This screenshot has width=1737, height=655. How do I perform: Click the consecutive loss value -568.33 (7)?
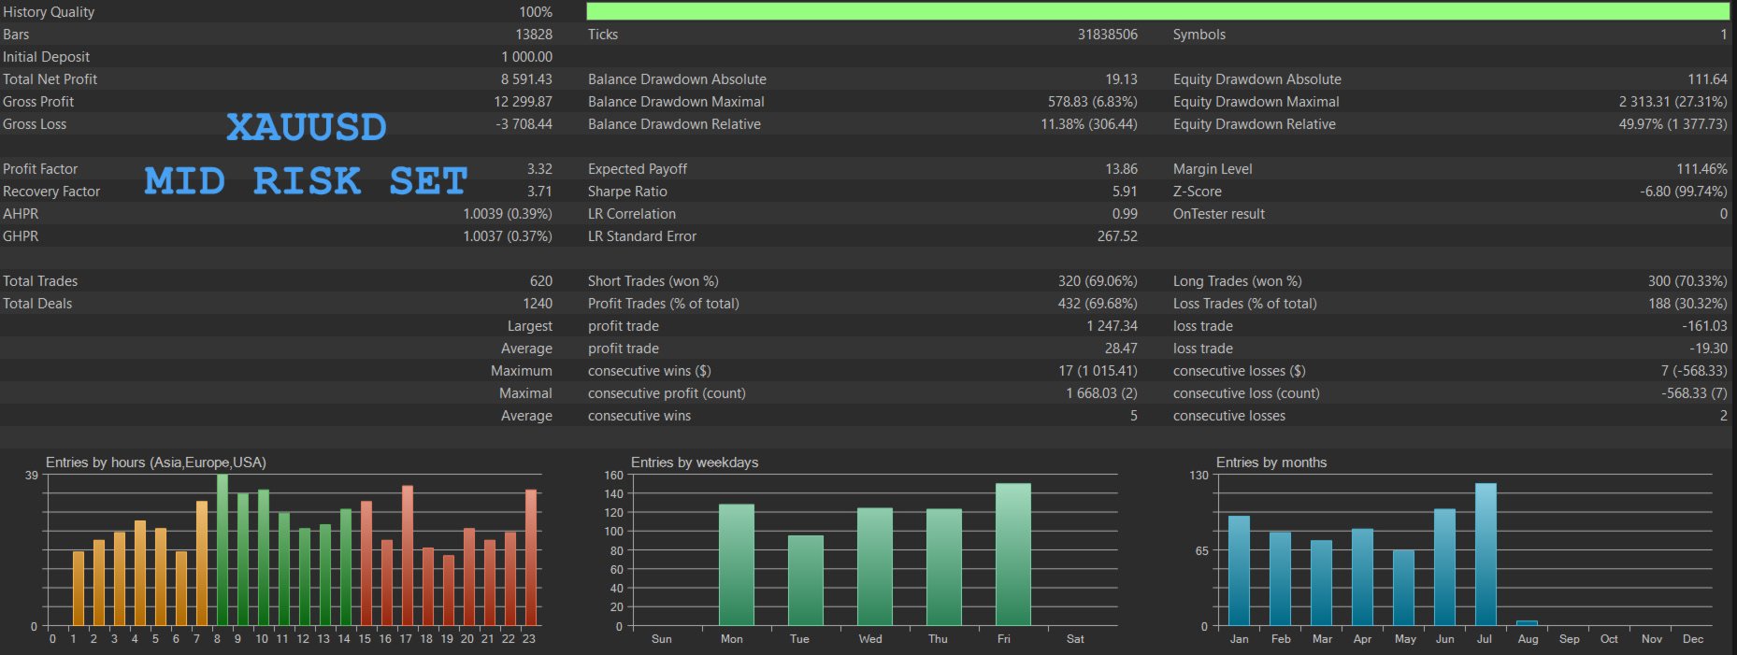[1694, 393]
